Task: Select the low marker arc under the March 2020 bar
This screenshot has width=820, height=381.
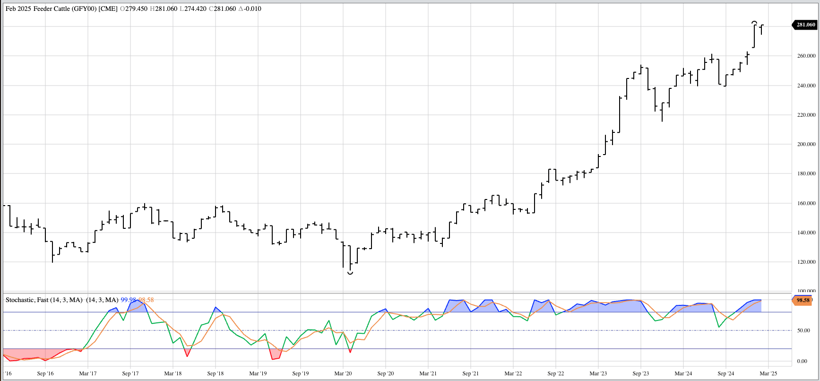Action: click(350, 273)
